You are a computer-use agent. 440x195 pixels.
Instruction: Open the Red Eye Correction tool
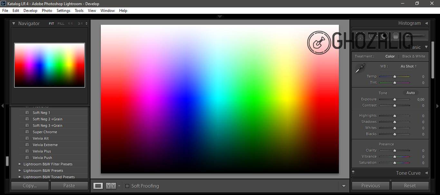pos(384,36)
